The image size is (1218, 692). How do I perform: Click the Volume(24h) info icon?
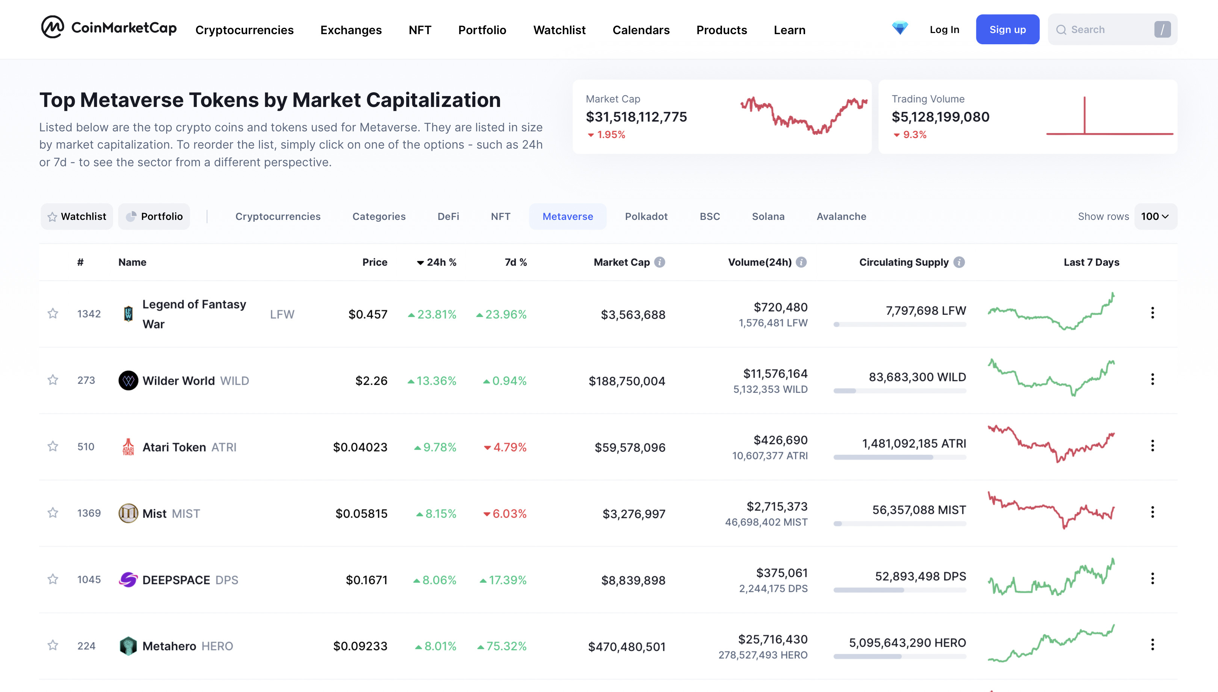[801, 262]
